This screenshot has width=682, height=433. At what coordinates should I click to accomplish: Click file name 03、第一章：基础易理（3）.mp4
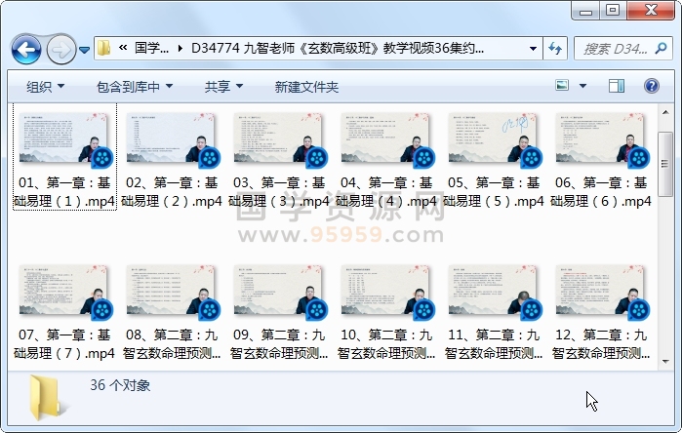pos(279,192)
